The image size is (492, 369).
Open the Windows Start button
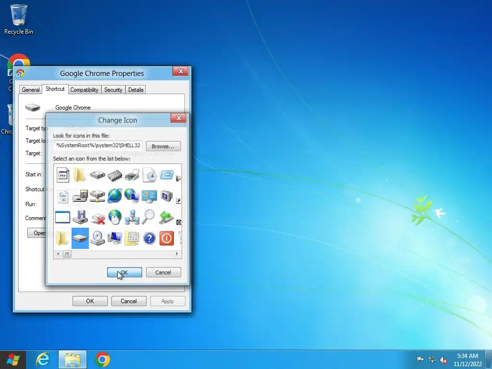click(x=12, y=359)
